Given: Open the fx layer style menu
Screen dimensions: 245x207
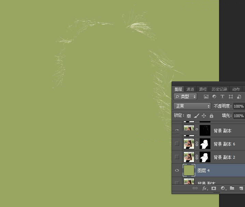Looking at the screenshot, I should 205,188.
